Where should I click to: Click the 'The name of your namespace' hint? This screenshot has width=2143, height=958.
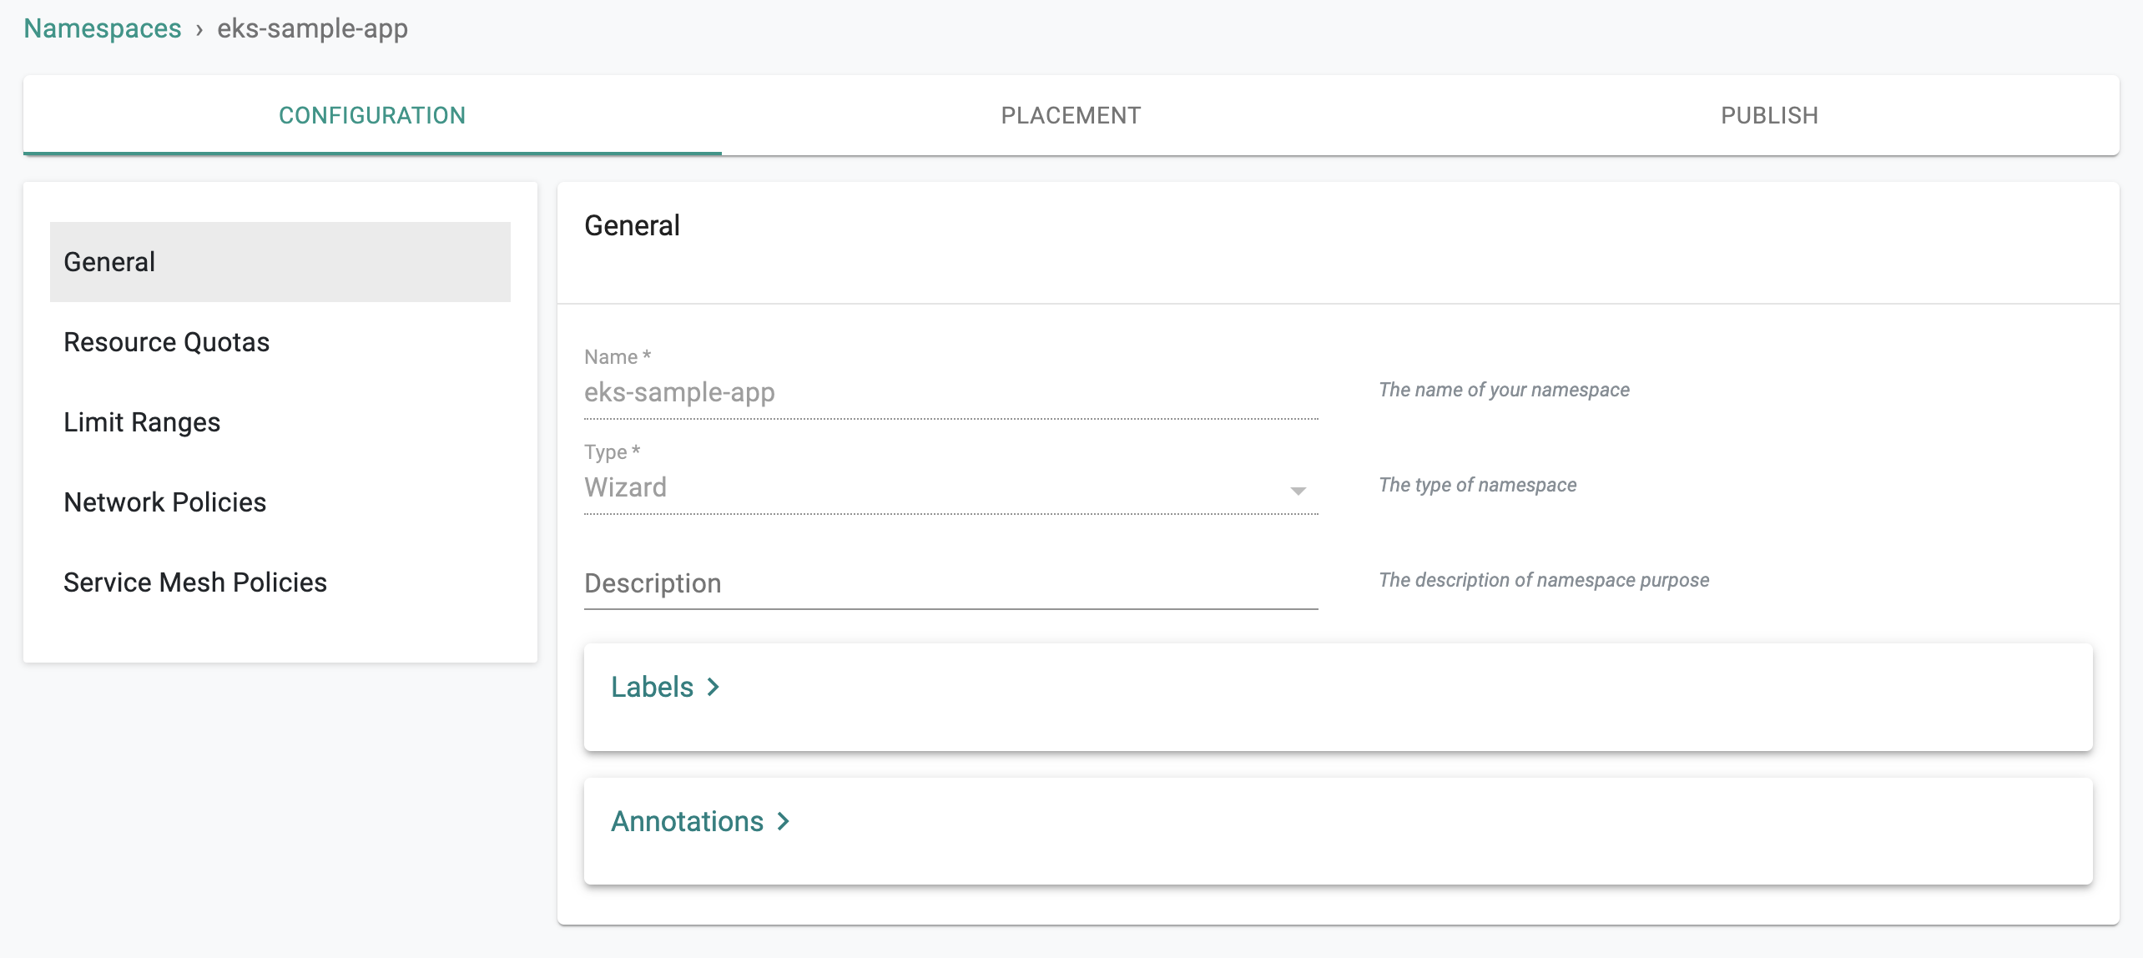point(1504,390)
